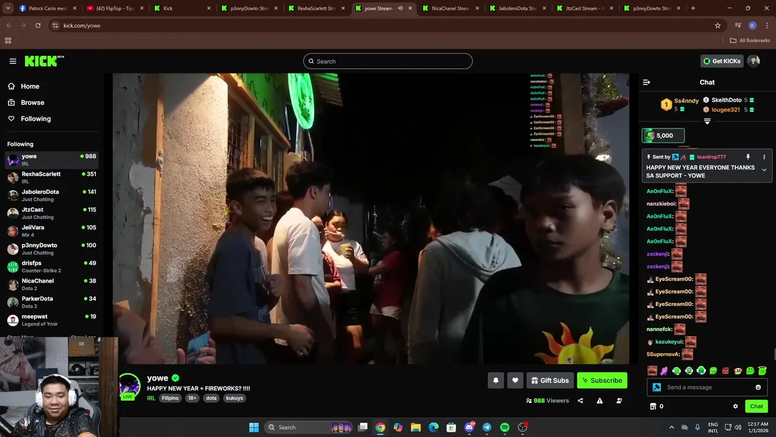Viewport: 776px width, 437px height.
Task: Open JtzCast's channel from the Following list
Action: tap(52, 213)
